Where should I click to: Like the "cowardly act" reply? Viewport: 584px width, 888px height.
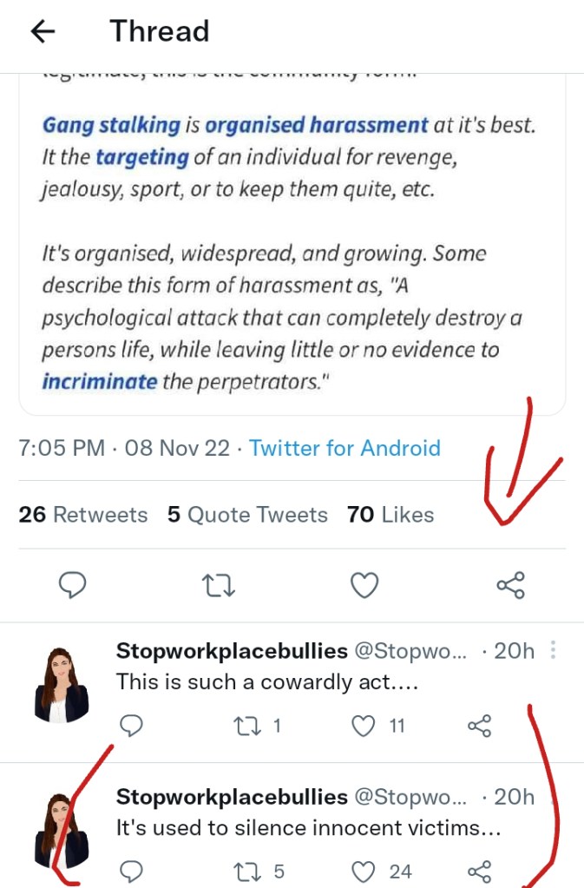364,726
